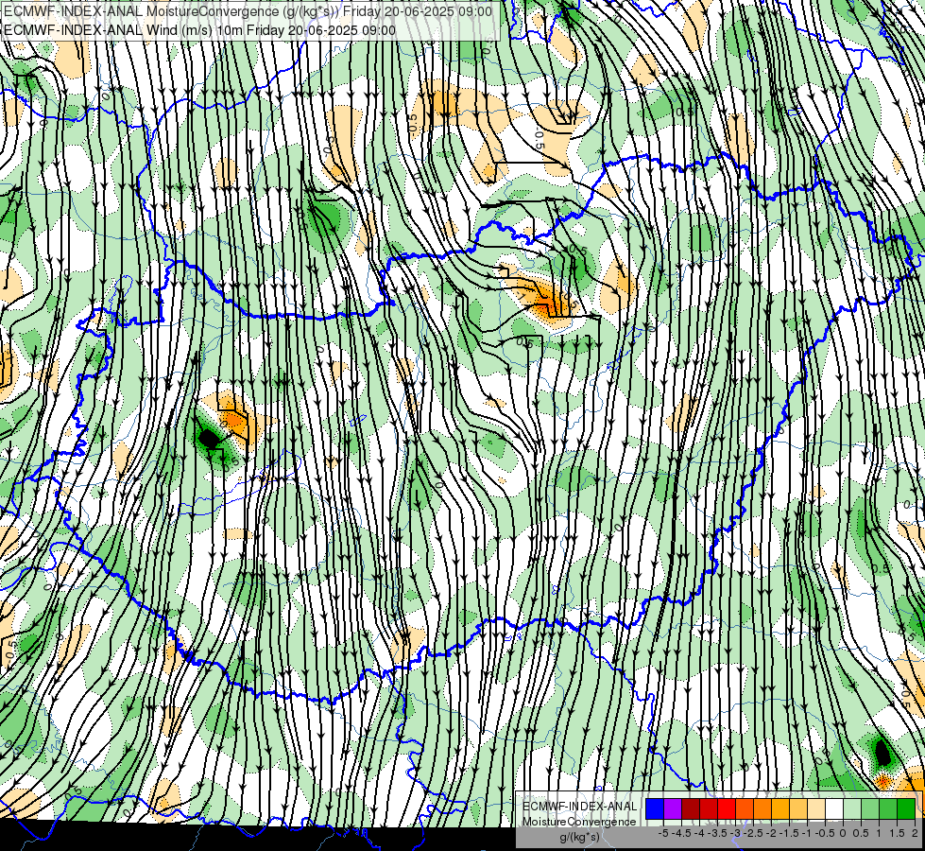Image resolution: width=925 pixels, height=851 pixels.
Task: Select the pale peach legend swatch
Action: tap(816, 808)
